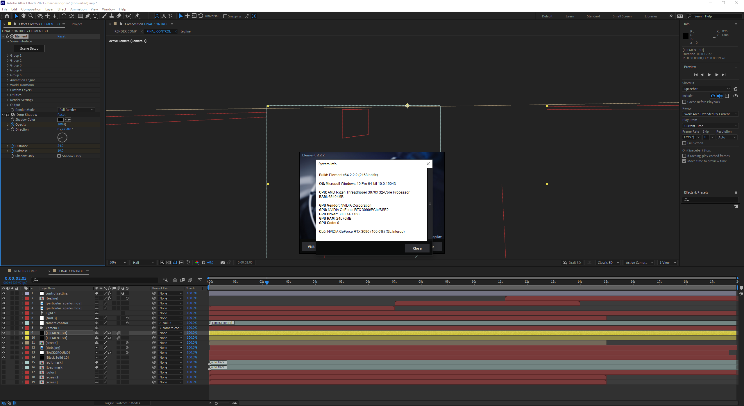Activate the Type tool

[x=95, y=16]
